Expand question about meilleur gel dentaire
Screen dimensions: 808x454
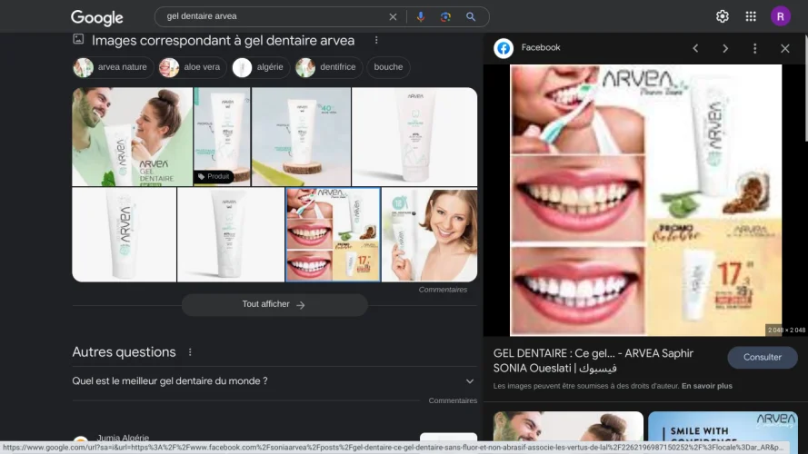tap(469, 381)
